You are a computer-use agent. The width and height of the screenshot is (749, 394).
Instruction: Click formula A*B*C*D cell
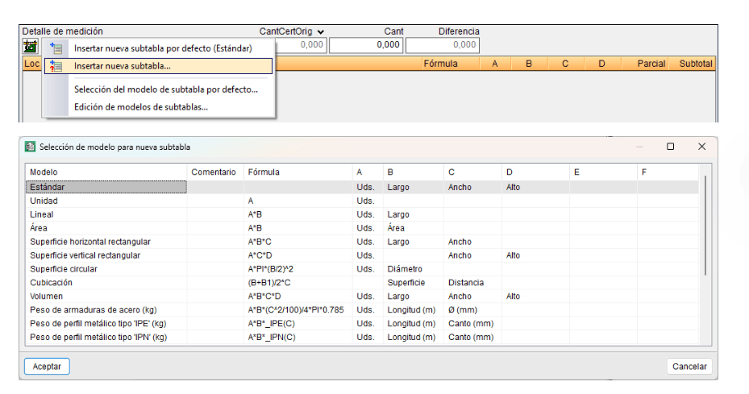point(298,296)
